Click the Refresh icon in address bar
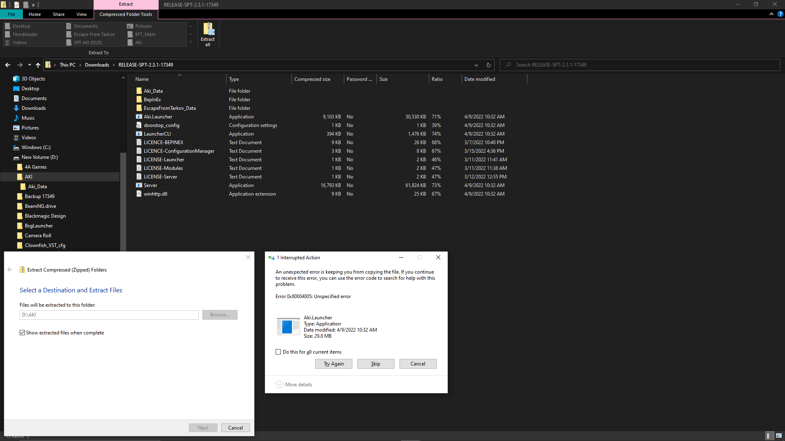The width and height of the screenshot is (785, 441). [488, 65]
